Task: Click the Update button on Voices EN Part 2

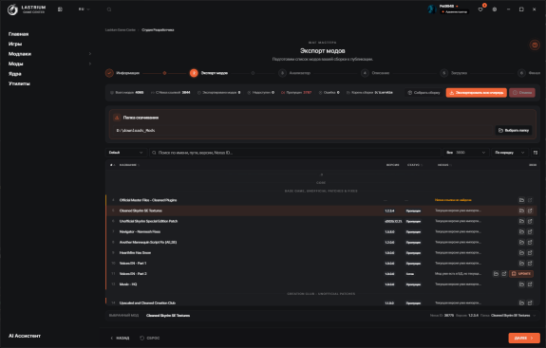Action: pyautogui.click(x=521, y=274)
